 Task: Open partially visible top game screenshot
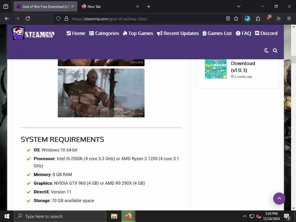click(x=101, y=63)
